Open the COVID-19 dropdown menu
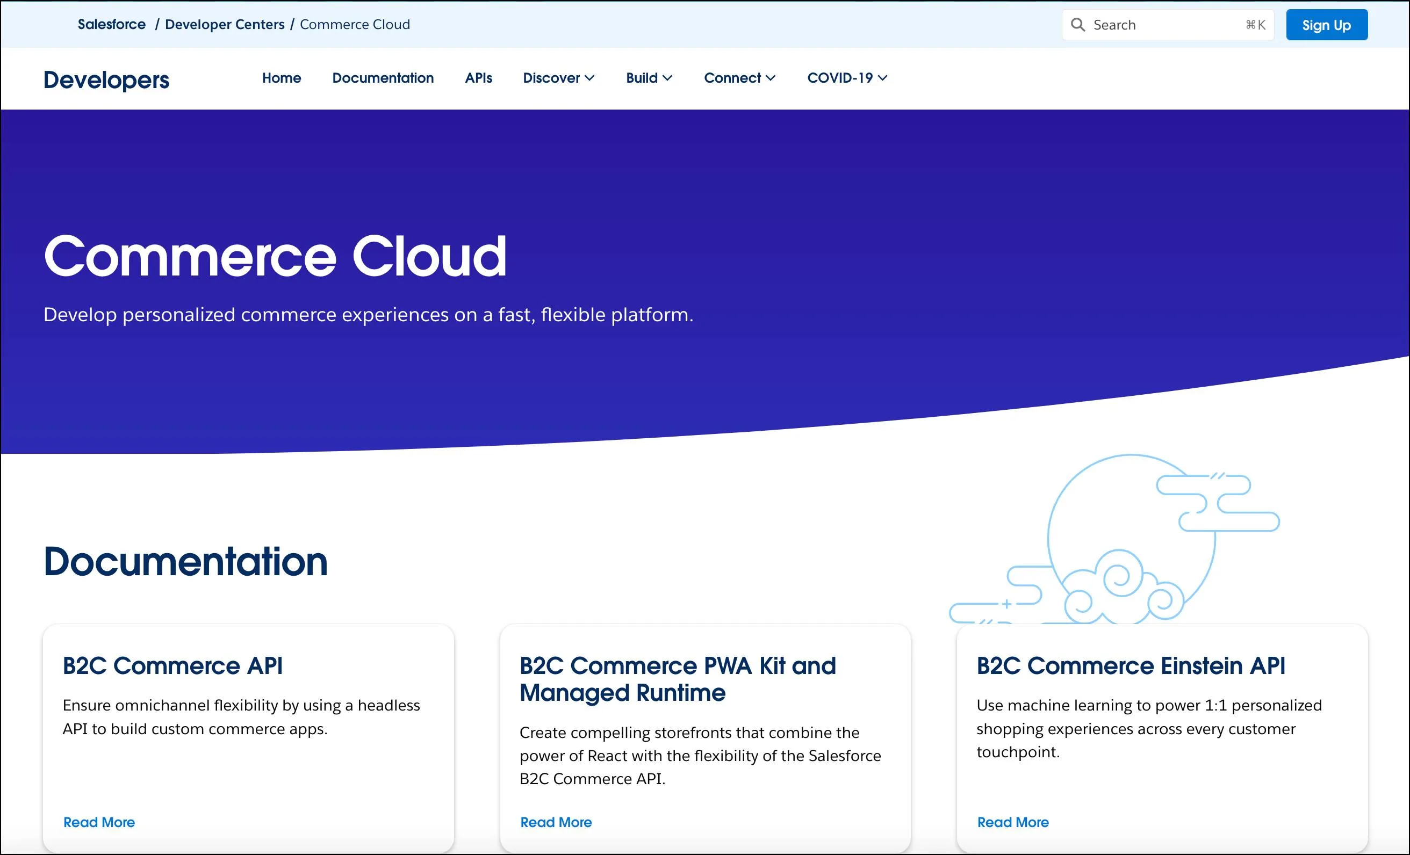 848,77
